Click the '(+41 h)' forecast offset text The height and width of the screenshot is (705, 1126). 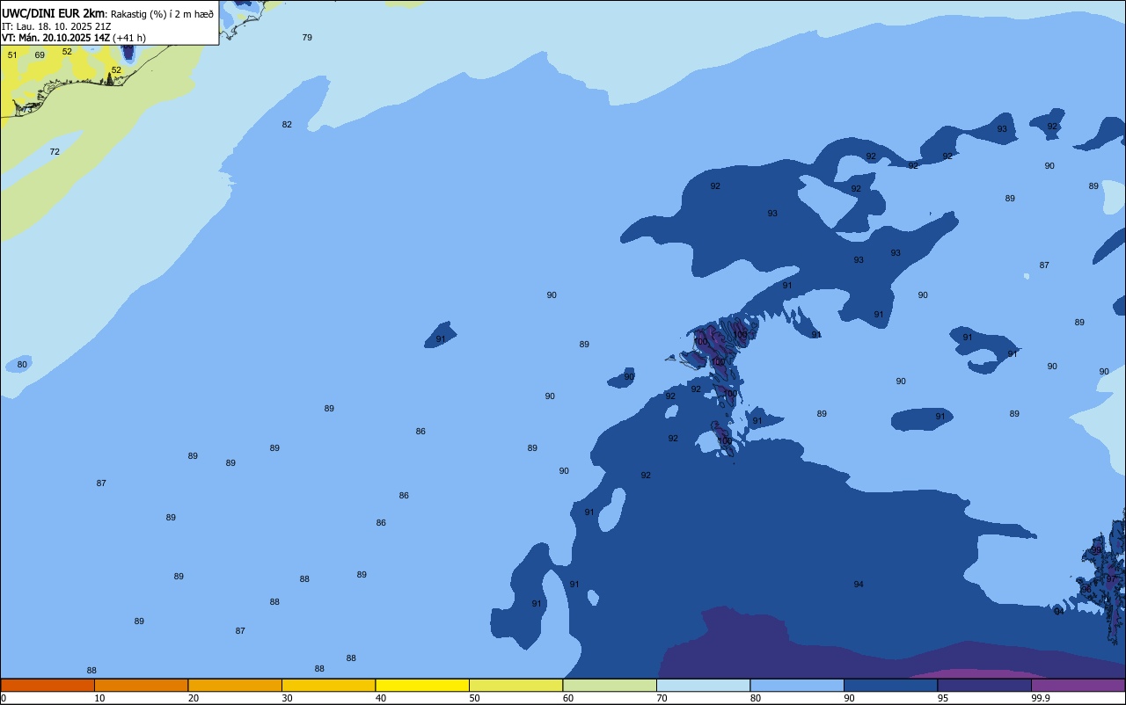tap(129, 38)
